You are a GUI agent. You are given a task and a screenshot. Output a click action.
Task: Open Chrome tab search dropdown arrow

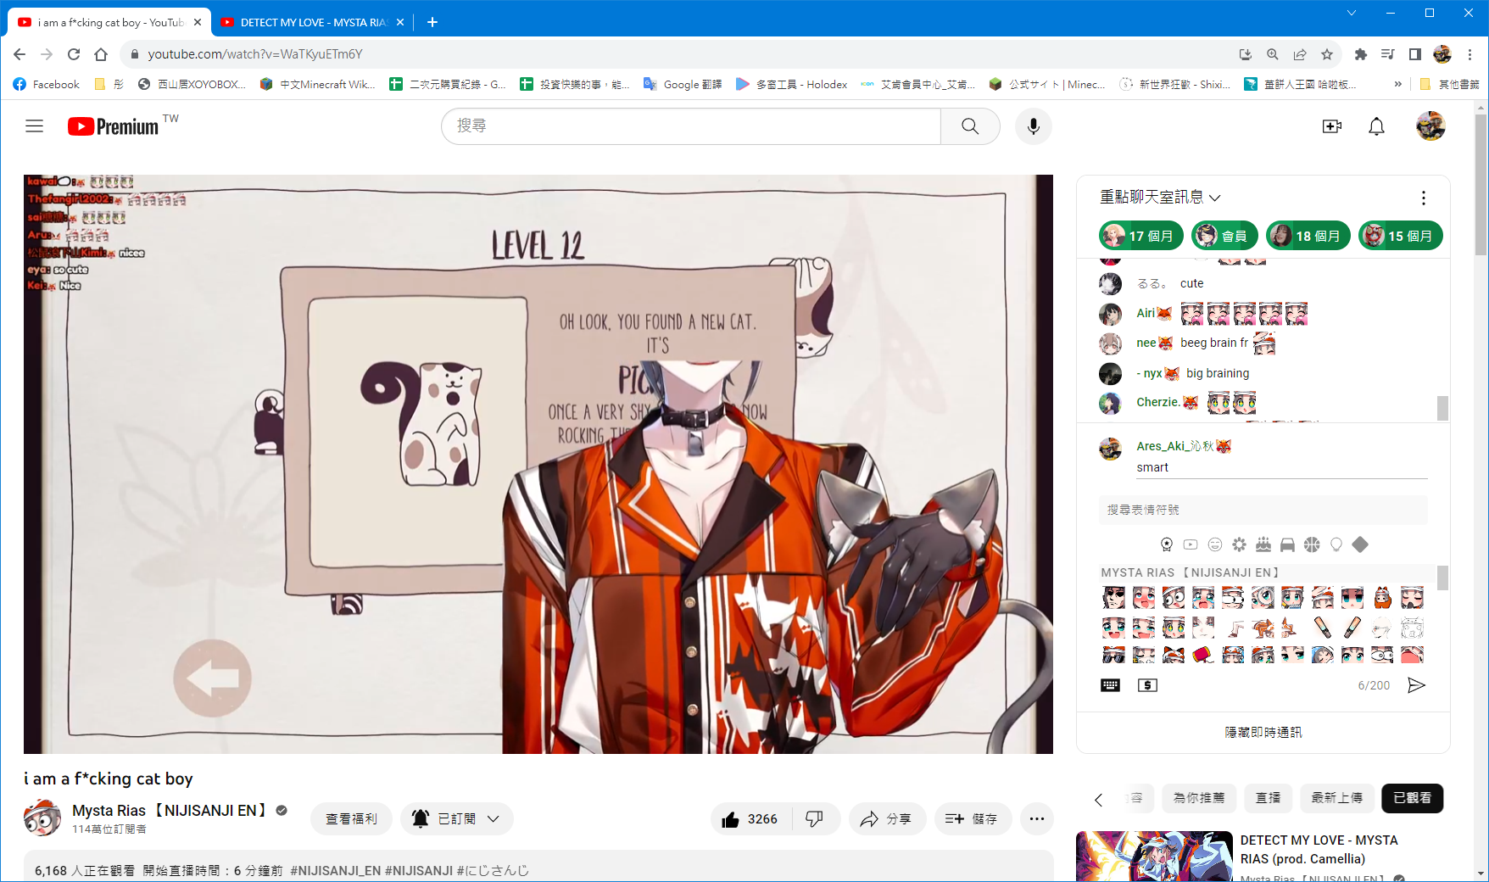[x=1352, y=13]
